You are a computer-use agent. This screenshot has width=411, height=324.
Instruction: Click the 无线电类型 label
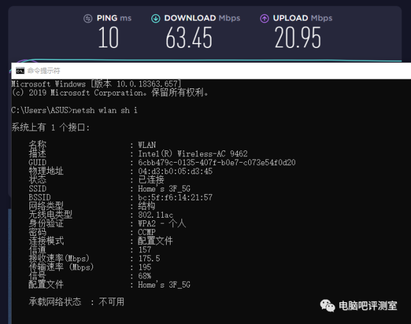[x=50, y=215]
